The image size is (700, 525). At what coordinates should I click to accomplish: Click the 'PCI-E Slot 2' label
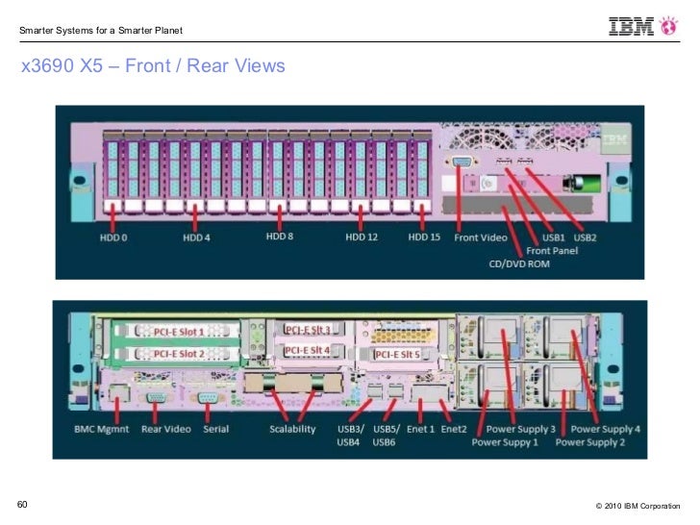179,354
